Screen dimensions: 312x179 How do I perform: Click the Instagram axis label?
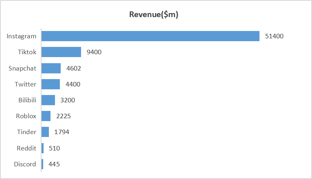pos(22,36)
